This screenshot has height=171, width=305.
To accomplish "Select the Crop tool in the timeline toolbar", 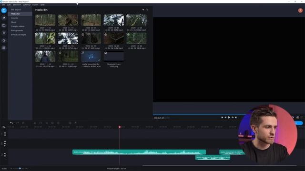I will [x=47, y=123].
